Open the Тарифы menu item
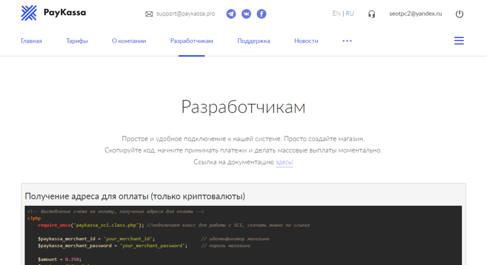This screenshot has height=265, width=487. (77, 41)
